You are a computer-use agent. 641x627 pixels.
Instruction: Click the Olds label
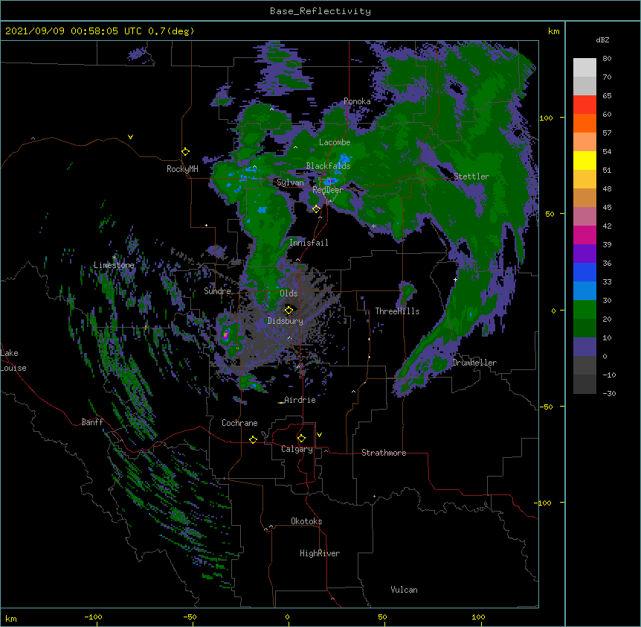pyautogui.click(x=289, y=293)
